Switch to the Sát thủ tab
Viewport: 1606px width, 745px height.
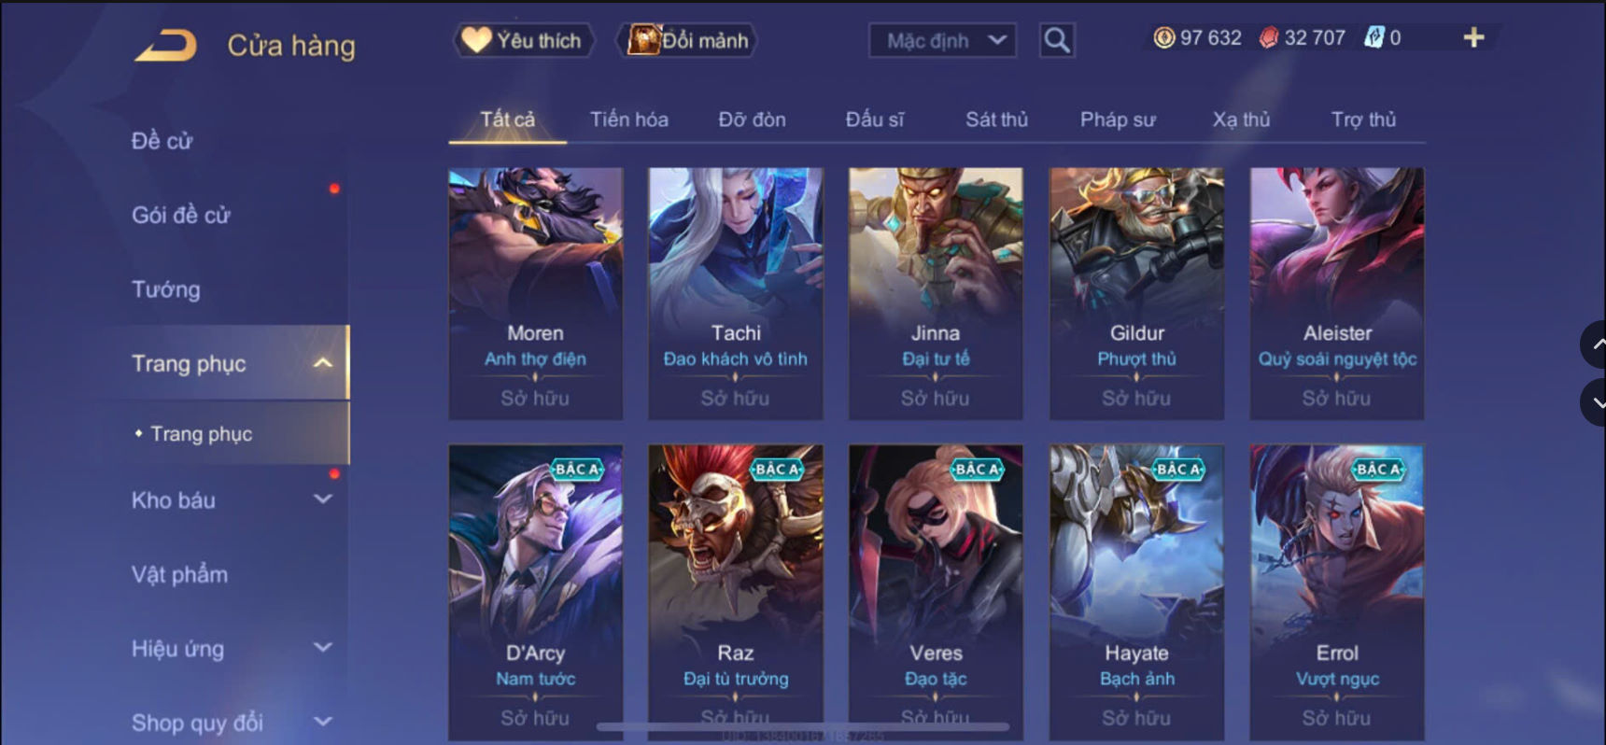click(996, 119)
